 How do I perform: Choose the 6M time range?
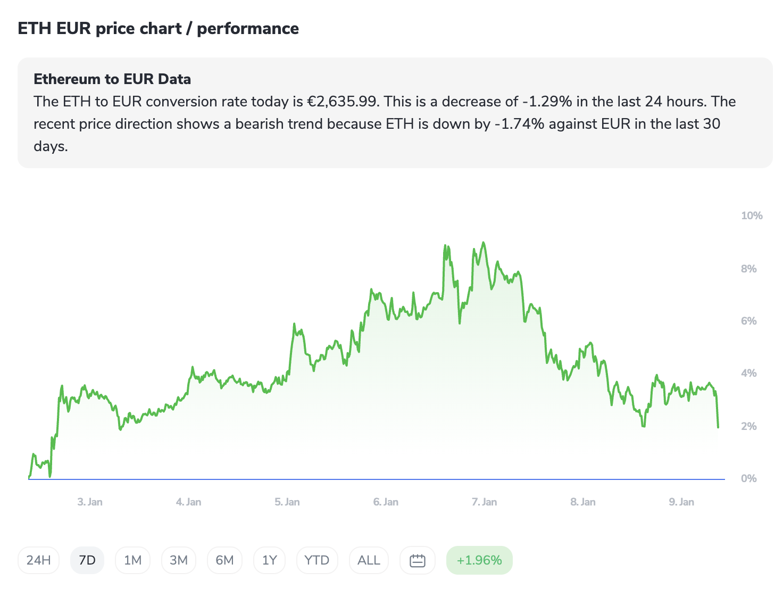click(224, 560)
